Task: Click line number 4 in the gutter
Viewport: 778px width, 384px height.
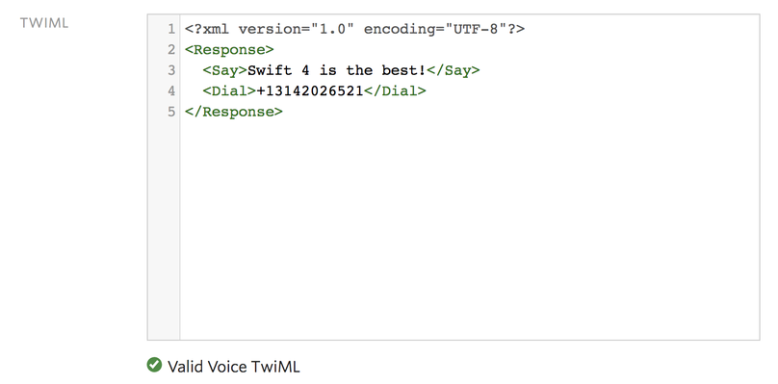Action: pos(171,91)
